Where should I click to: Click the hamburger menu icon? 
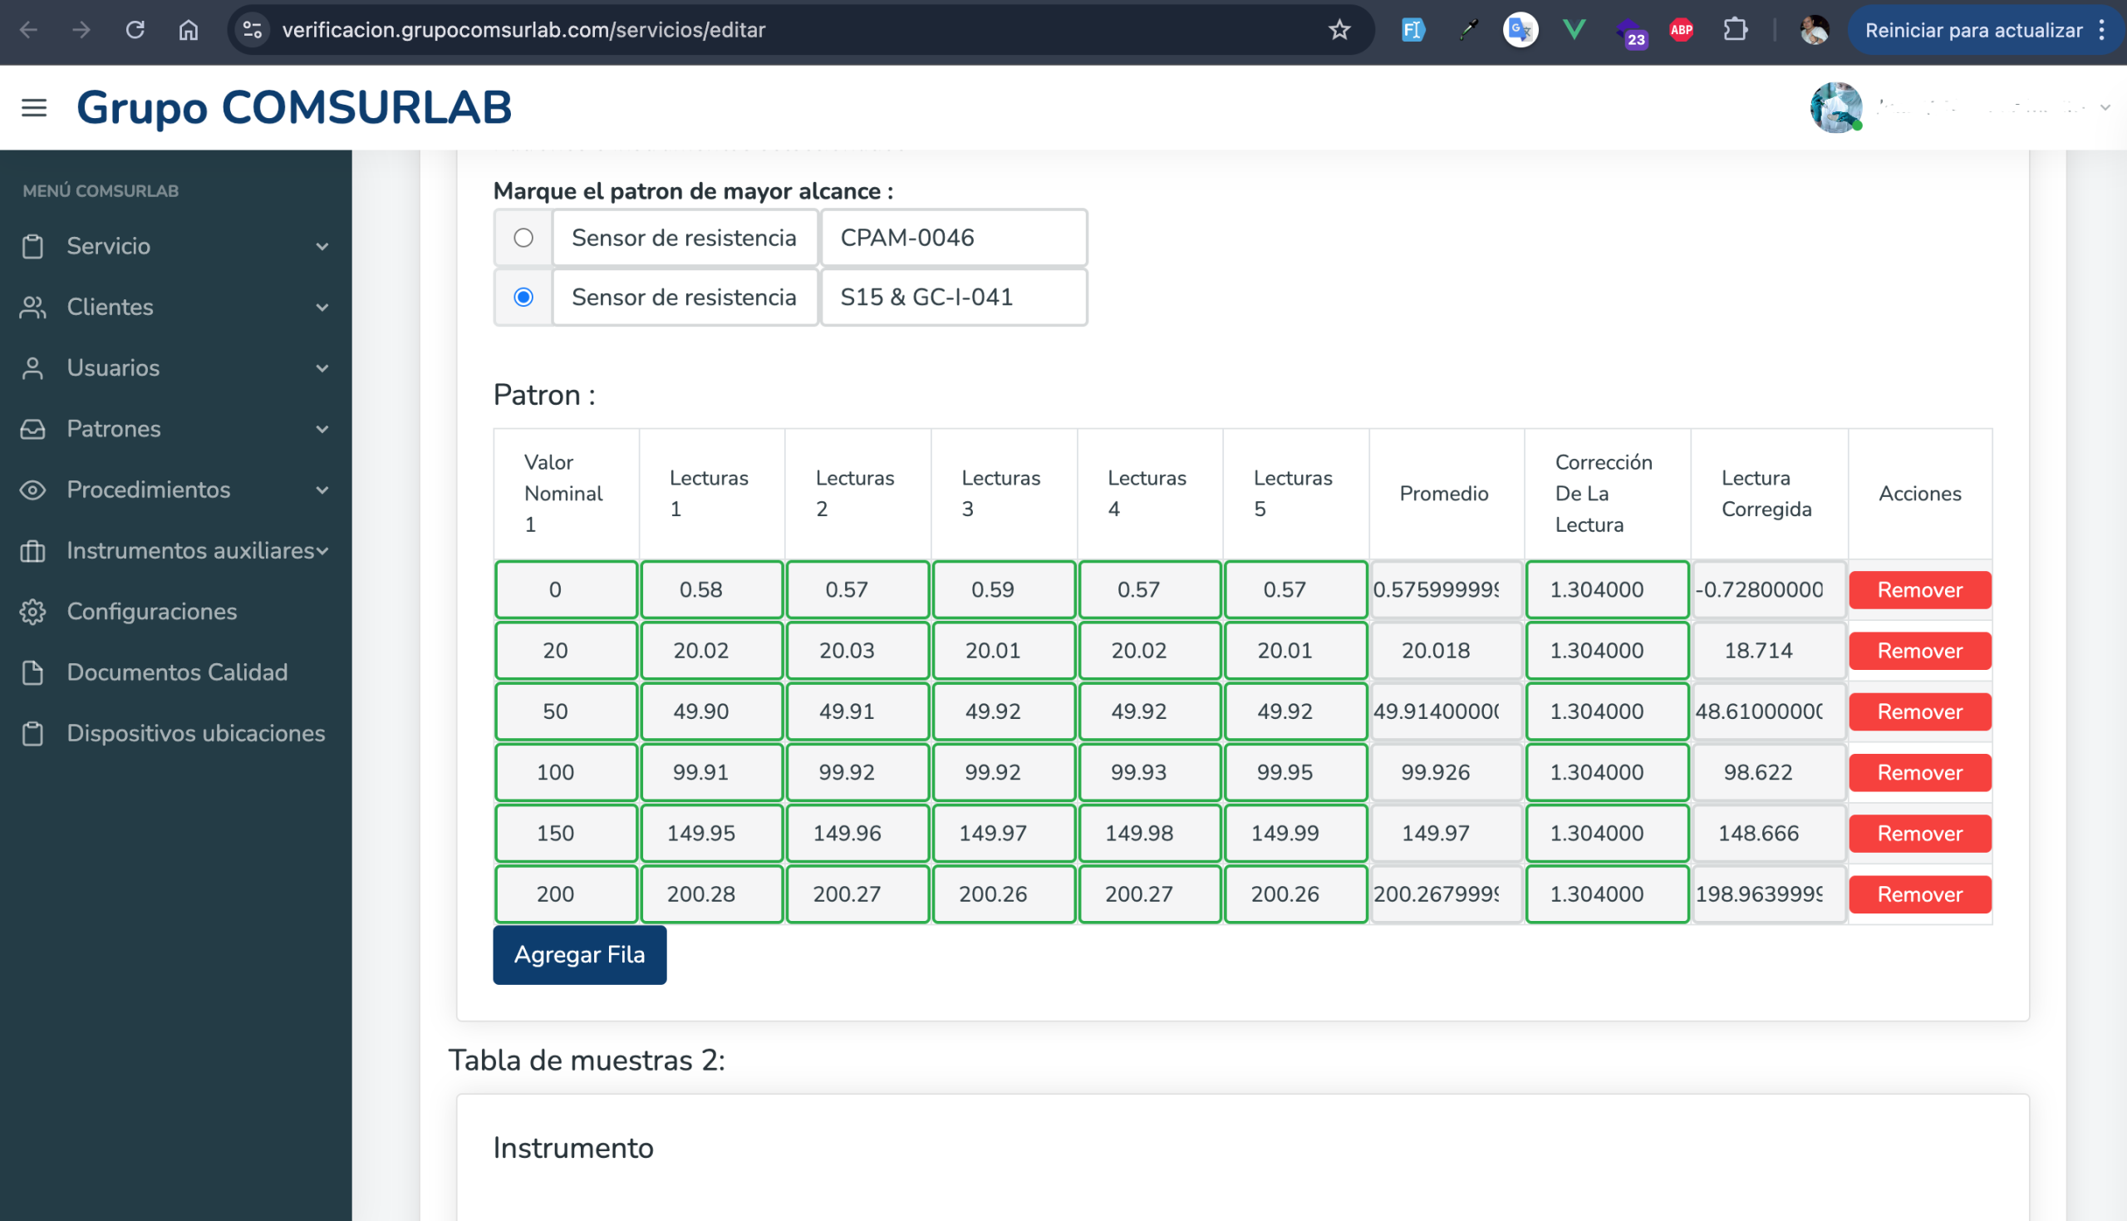tap(33, 108)
